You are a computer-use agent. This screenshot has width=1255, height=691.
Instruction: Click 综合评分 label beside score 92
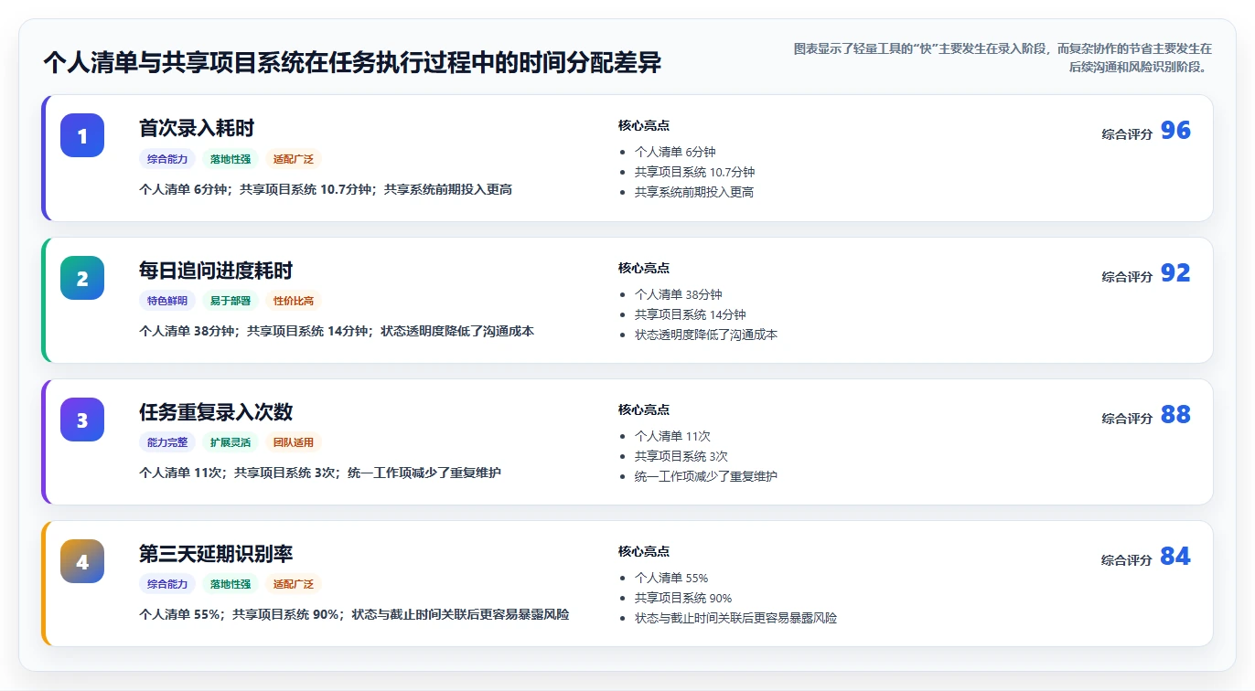(x=1127, y=277)
